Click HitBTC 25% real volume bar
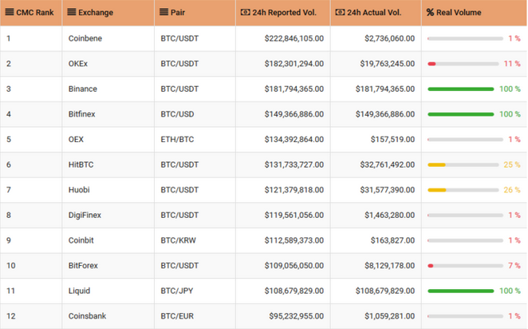 click(463, 164)
